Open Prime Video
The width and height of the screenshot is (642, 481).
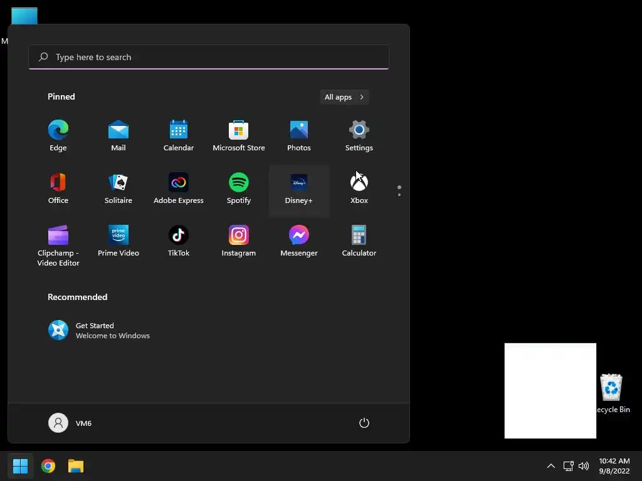pos(118,241)
